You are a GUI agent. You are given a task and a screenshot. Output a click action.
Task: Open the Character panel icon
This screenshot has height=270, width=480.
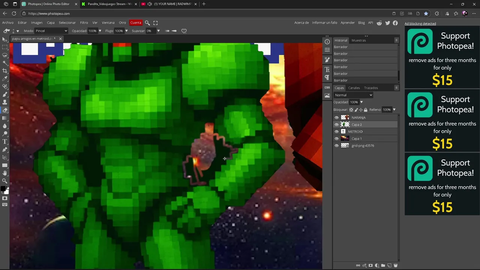coord(327,69)
